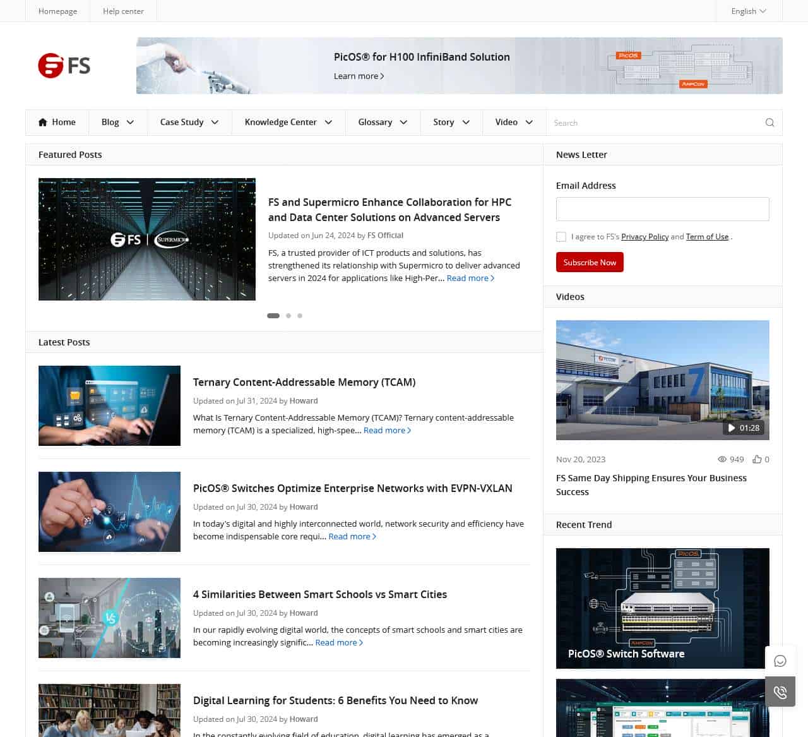This screenshot has width=808, height=737.
Task: Open the Digital Learning for Students title
Action: pyautogui.click(x=335, y=700)
